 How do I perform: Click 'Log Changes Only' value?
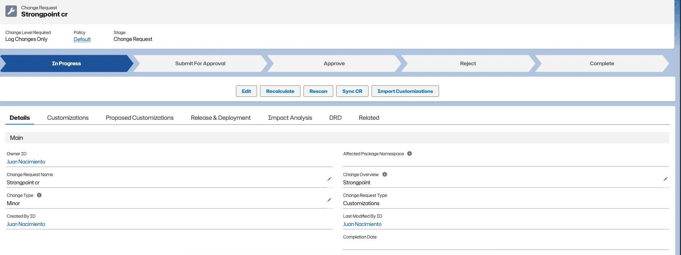[26, 39]
